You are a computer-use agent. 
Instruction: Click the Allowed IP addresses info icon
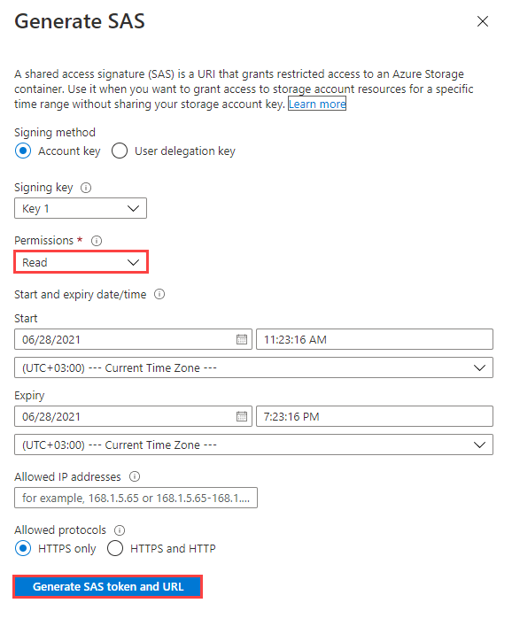[135, 476]
